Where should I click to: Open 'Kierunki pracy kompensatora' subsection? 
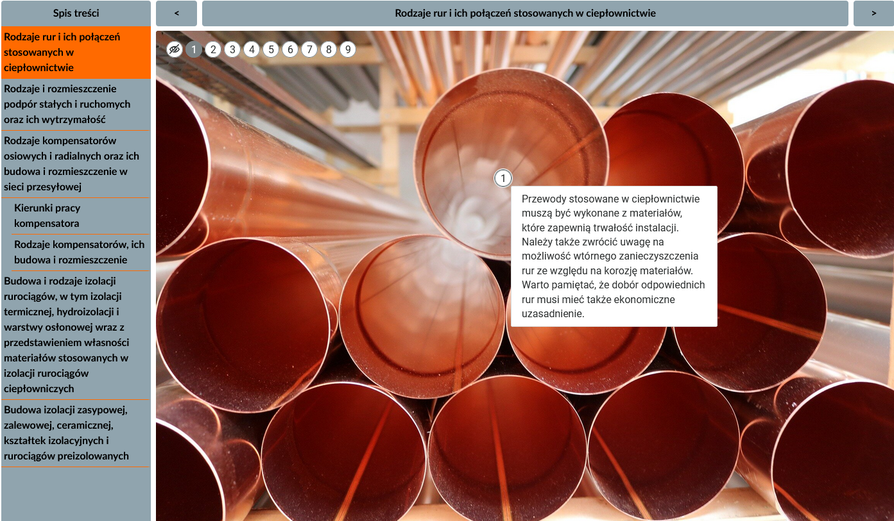[81, 216]
